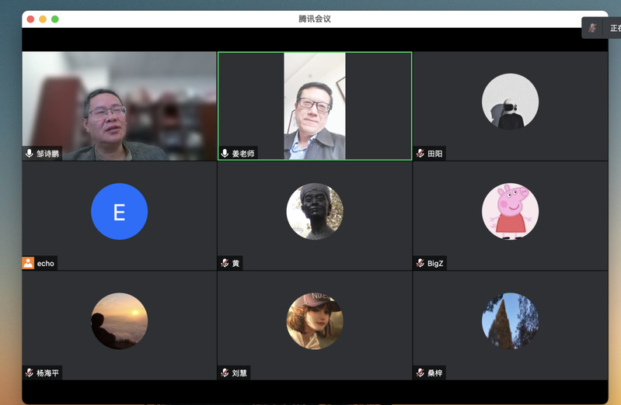Click sunset avatar of 杨海平

pyautogui.click(x=119, y=321)
